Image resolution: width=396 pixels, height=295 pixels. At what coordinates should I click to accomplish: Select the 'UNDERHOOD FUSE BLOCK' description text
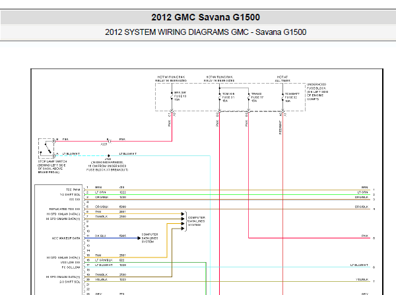coord(317,92)
